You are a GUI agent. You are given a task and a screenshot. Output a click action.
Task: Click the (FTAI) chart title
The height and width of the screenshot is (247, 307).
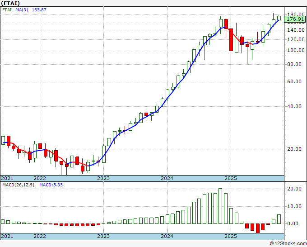(x=10, y=3)
